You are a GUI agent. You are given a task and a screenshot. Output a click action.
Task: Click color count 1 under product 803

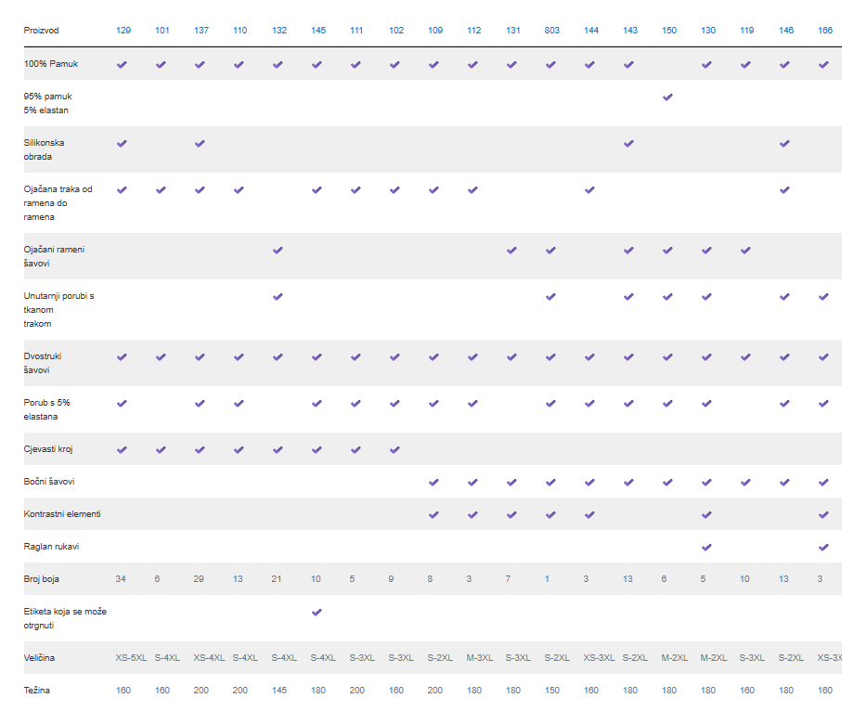(547, 579)
